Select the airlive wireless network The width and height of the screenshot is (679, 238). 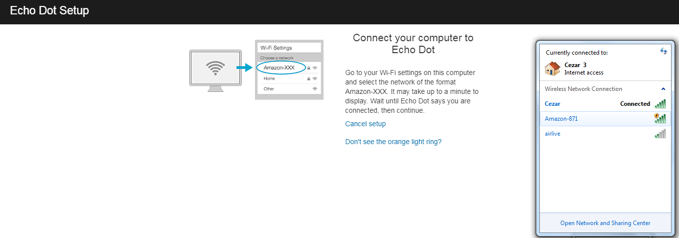pos(605,134)
